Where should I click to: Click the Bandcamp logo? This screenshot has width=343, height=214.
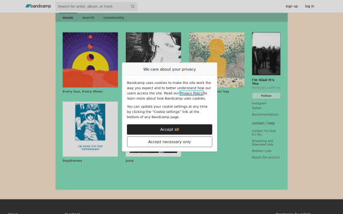(x=38, y=6)
